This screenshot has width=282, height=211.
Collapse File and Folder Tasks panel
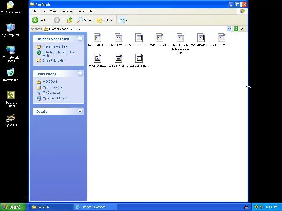[x=80, y=38]
